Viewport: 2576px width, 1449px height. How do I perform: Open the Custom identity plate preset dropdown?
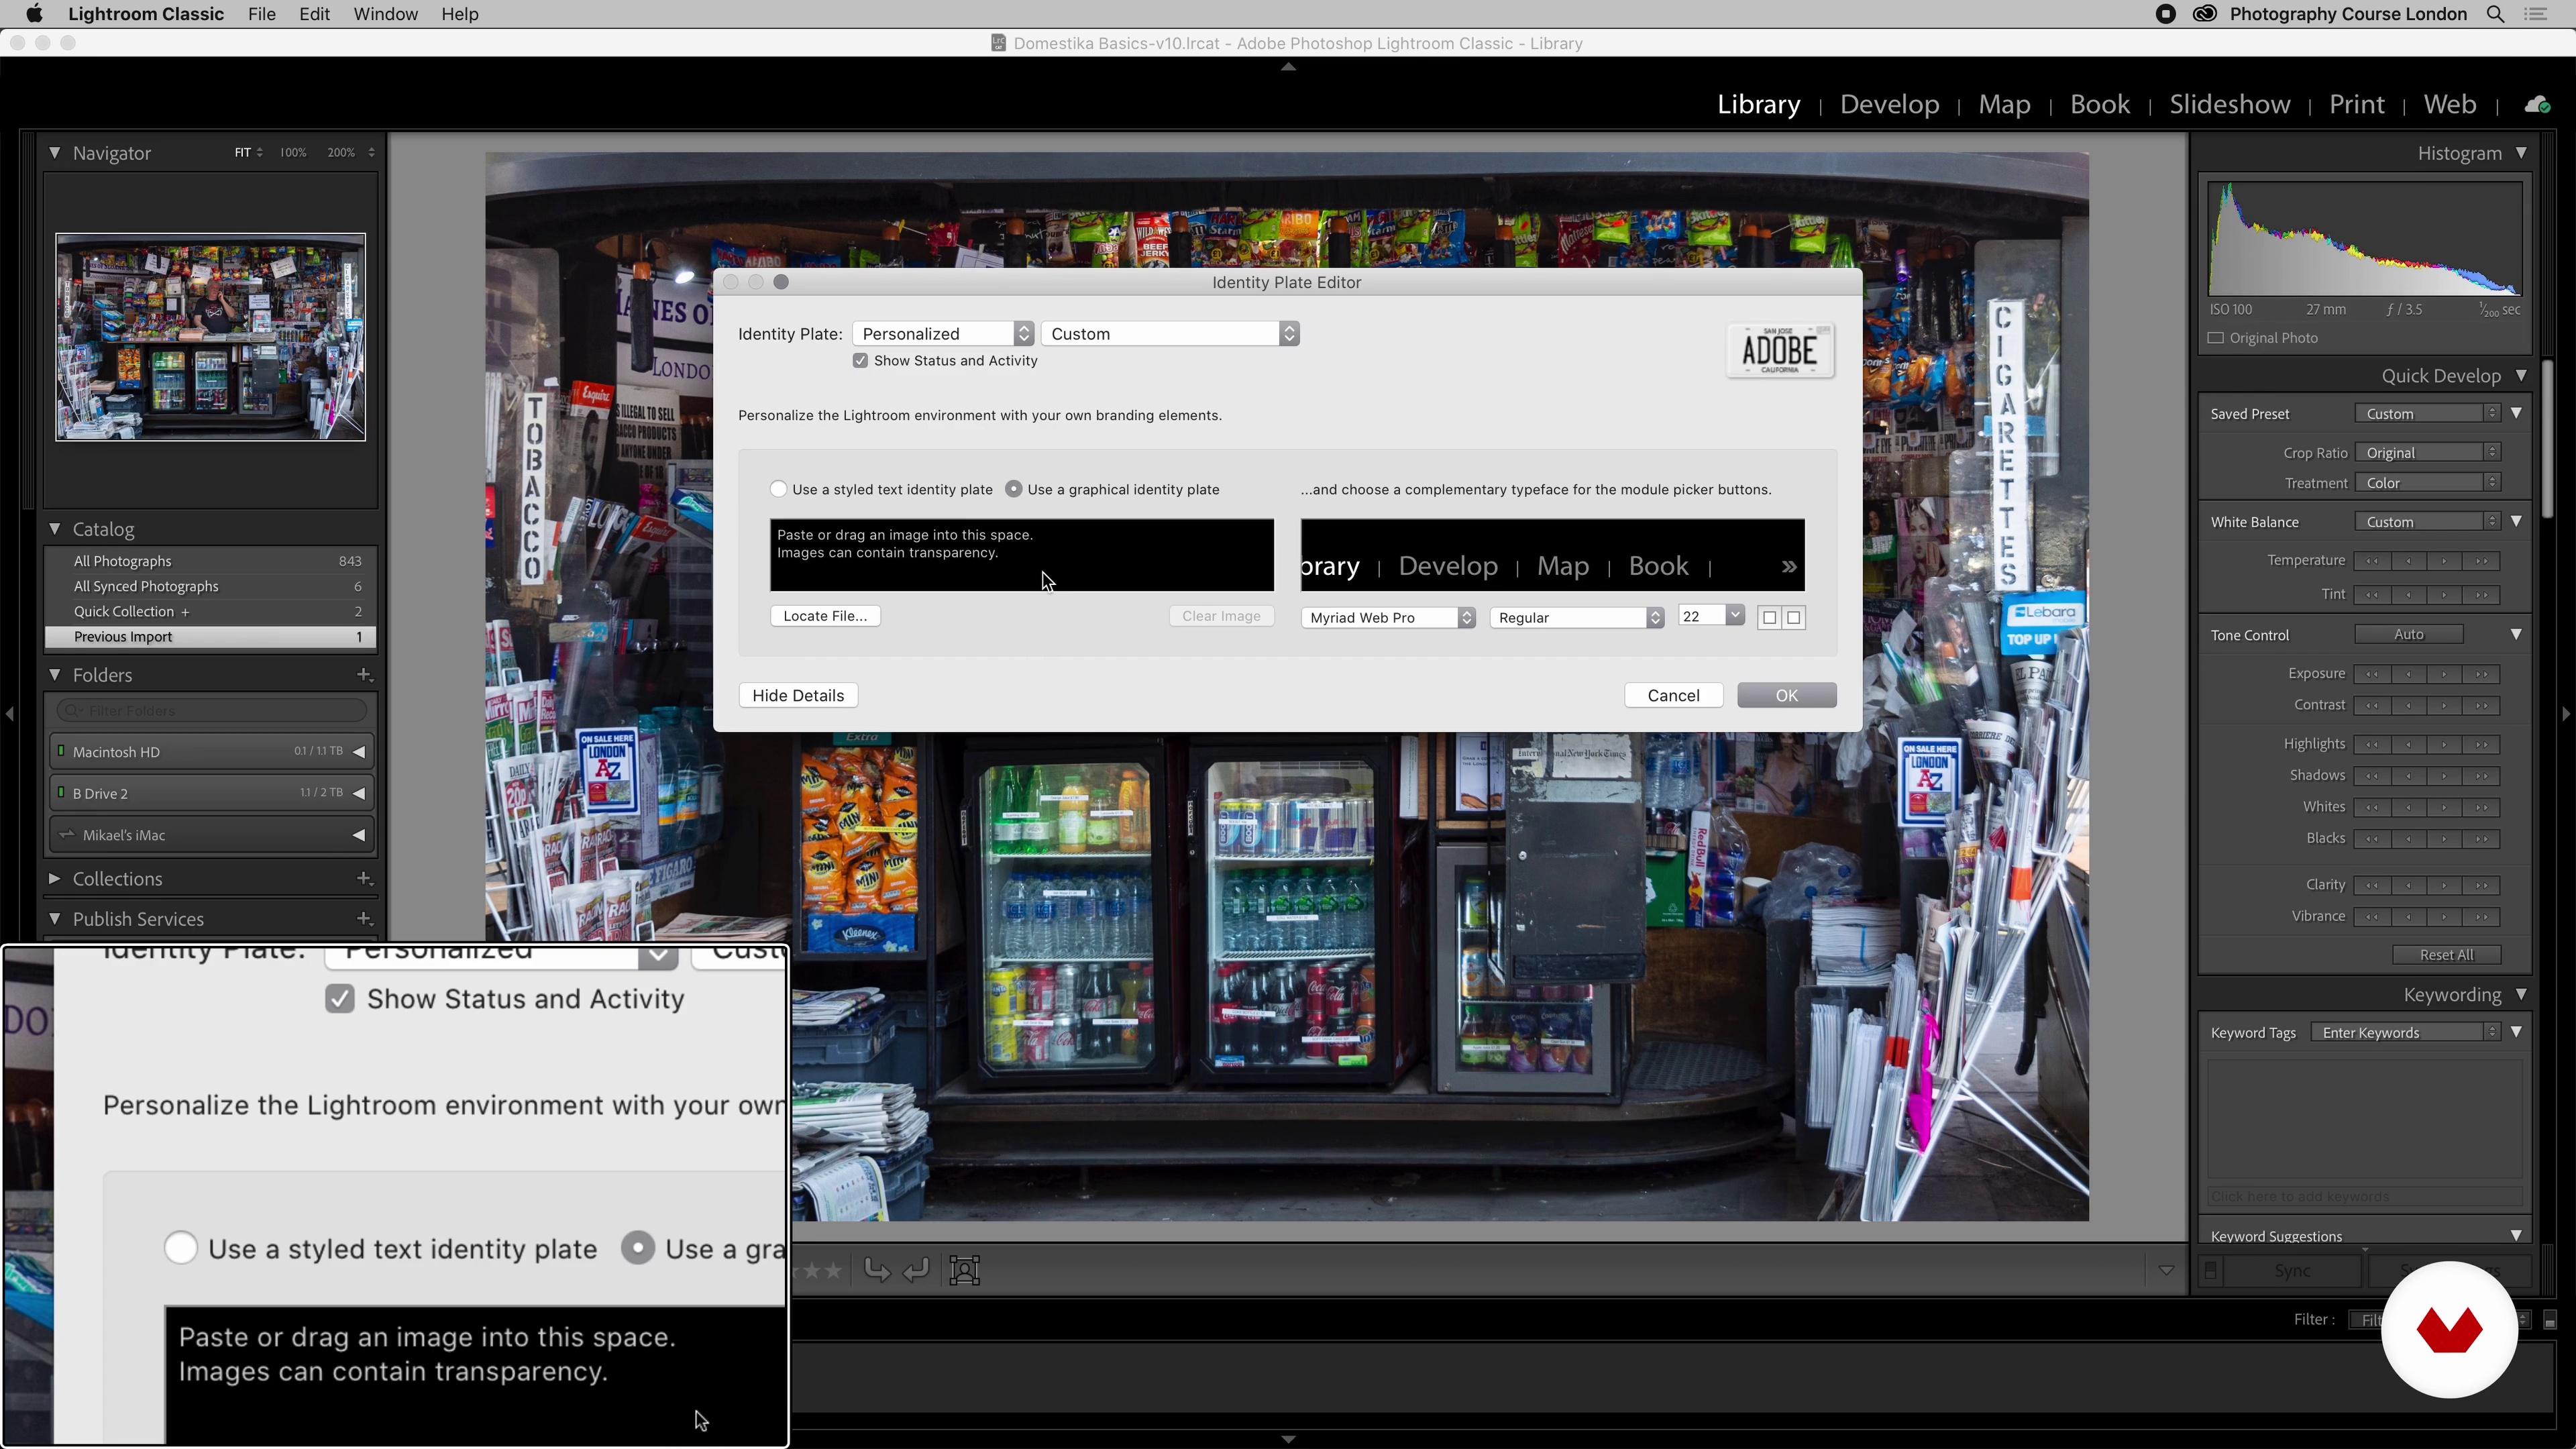(x=1170, y=334)
